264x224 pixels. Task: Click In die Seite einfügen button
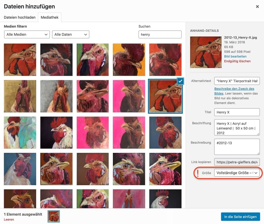pyautogui.click(x=240, y=217)
